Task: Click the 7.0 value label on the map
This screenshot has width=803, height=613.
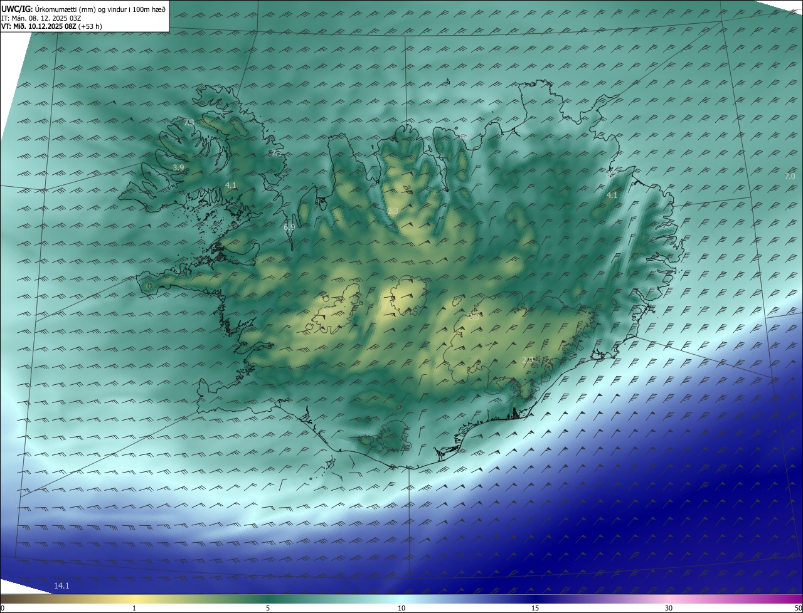Action: point(790,177)
